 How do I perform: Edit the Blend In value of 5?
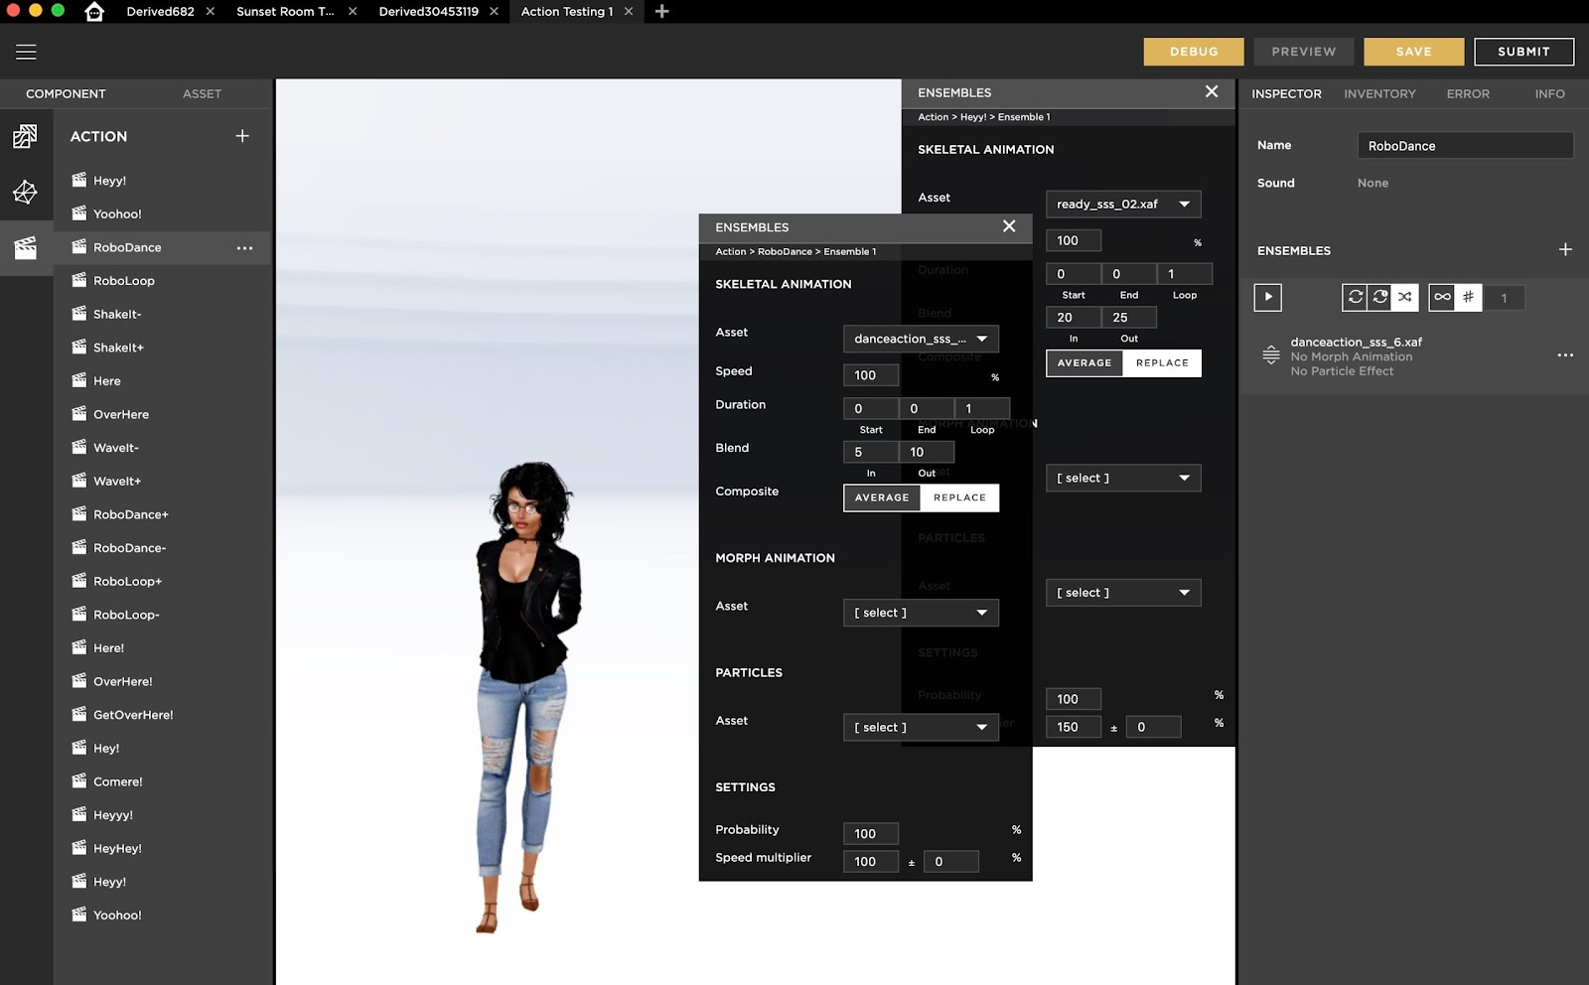click(871, 452)
